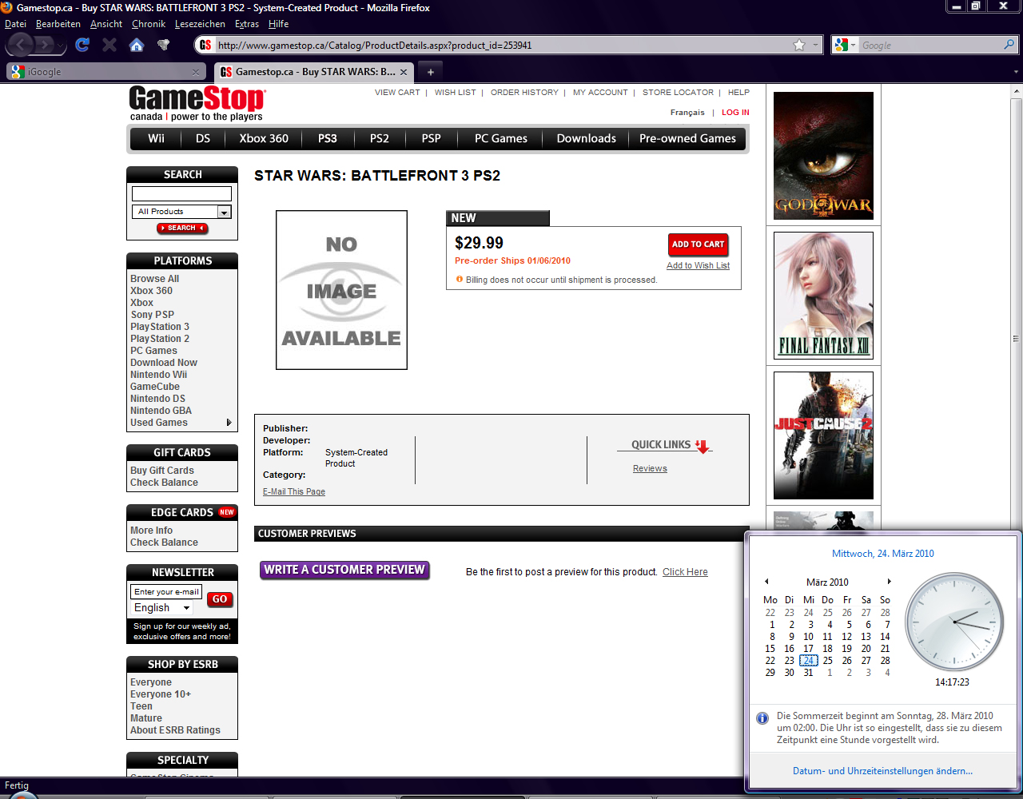
Task: Open the URL history dropdown arrow
Action: click(x=815, y=46)
